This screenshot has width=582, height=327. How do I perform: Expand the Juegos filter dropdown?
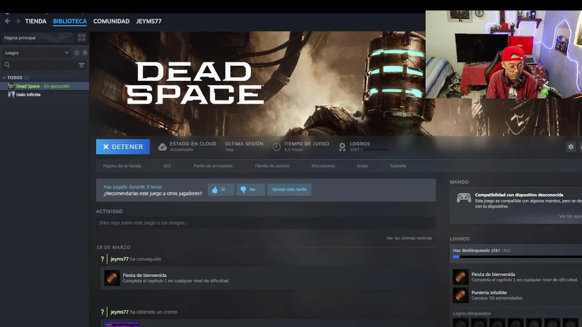pos(36,53)
